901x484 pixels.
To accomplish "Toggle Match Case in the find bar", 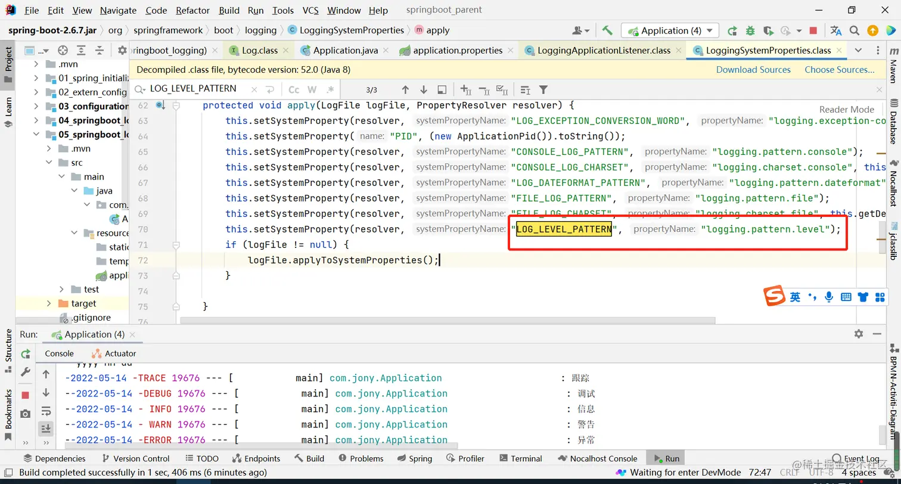I will tap(294, 90).
